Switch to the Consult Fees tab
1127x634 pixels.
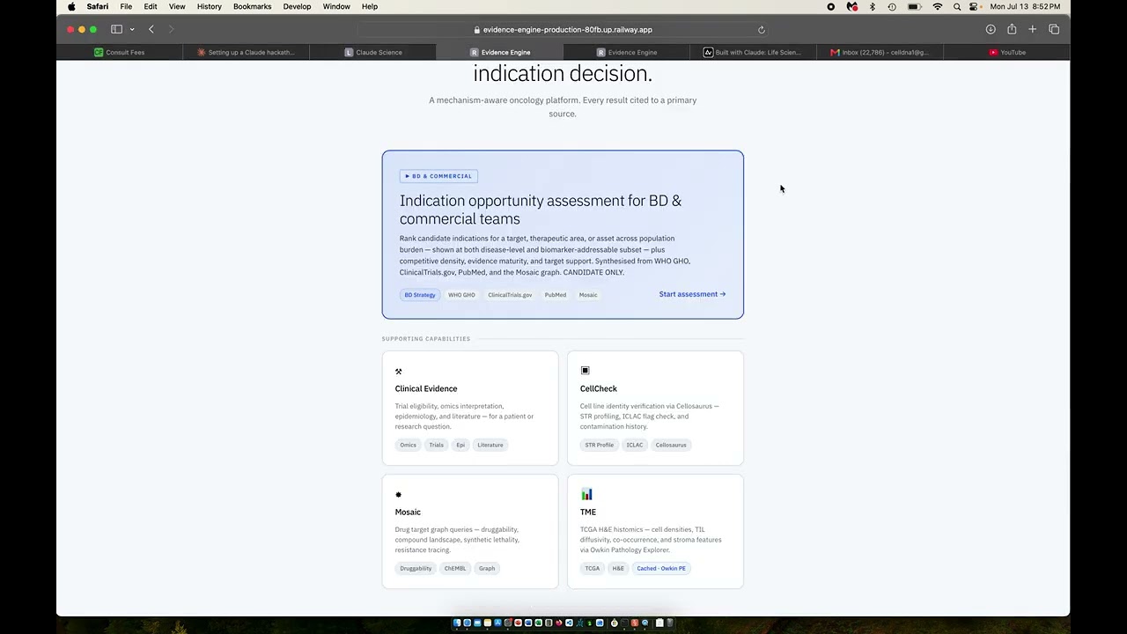pyautogui.click(x=120, y=52)
